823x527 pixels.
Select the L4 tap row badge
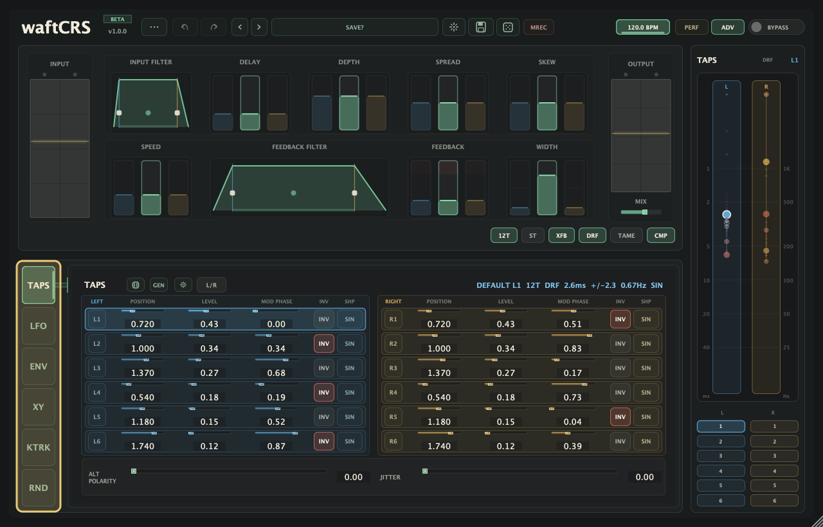(97, 393)
